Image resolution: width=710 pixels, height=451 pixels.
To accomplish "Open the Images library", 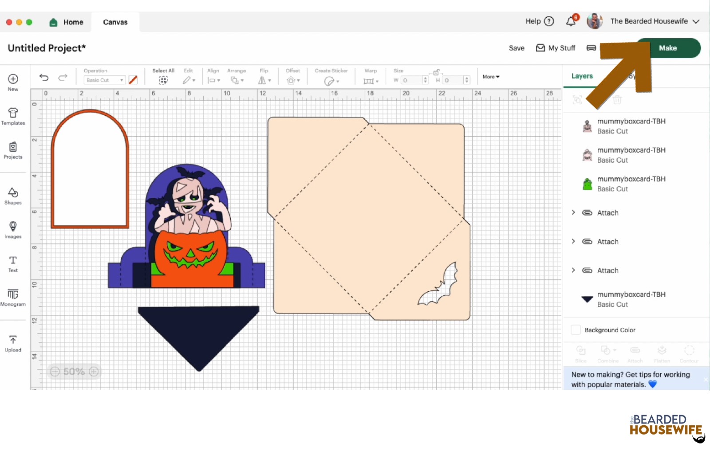I will 13,230.
